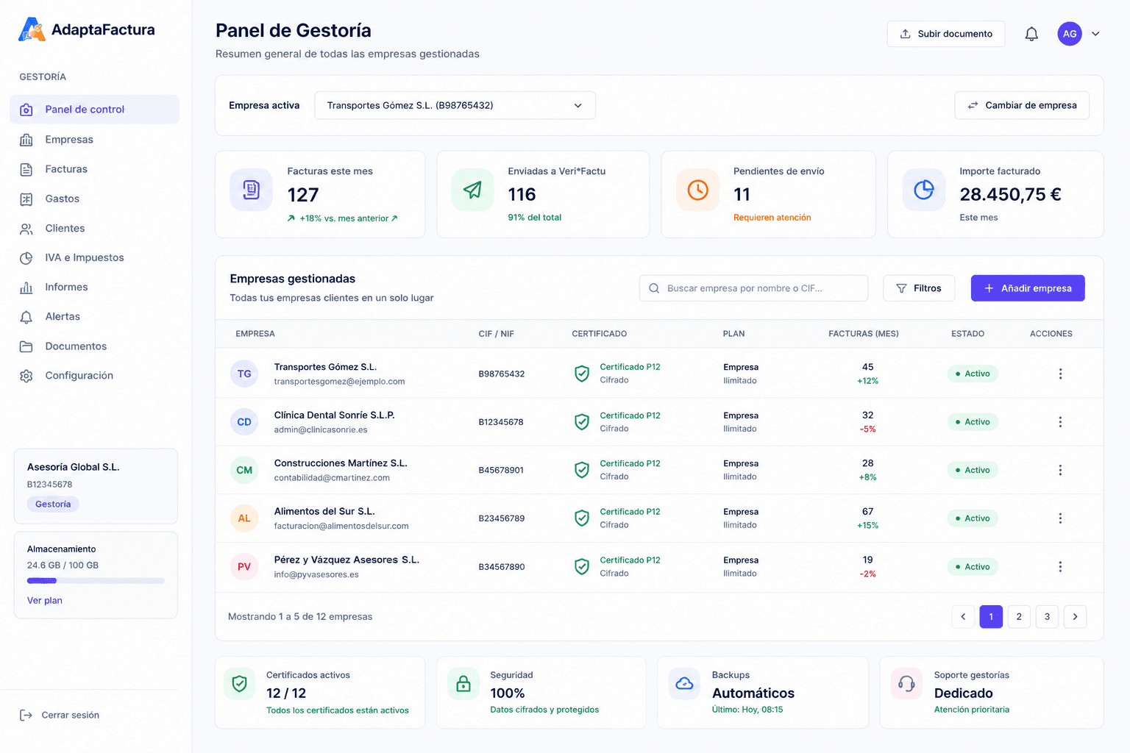Click the AdaptaFactura logo icon
1130x753 pixels.
click(32, 29)
